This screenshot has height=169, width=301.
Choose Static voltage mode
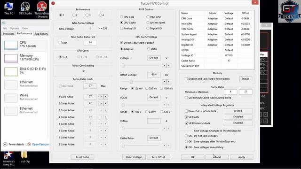click(149, 49)
